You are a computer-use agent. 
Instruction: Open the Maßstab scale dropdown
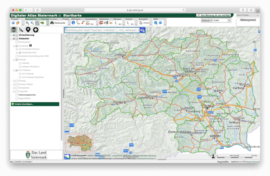coord(229,20)
